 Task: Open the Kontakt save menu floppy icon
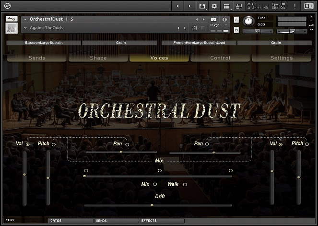pyautogui.click(x=202, y=6)
